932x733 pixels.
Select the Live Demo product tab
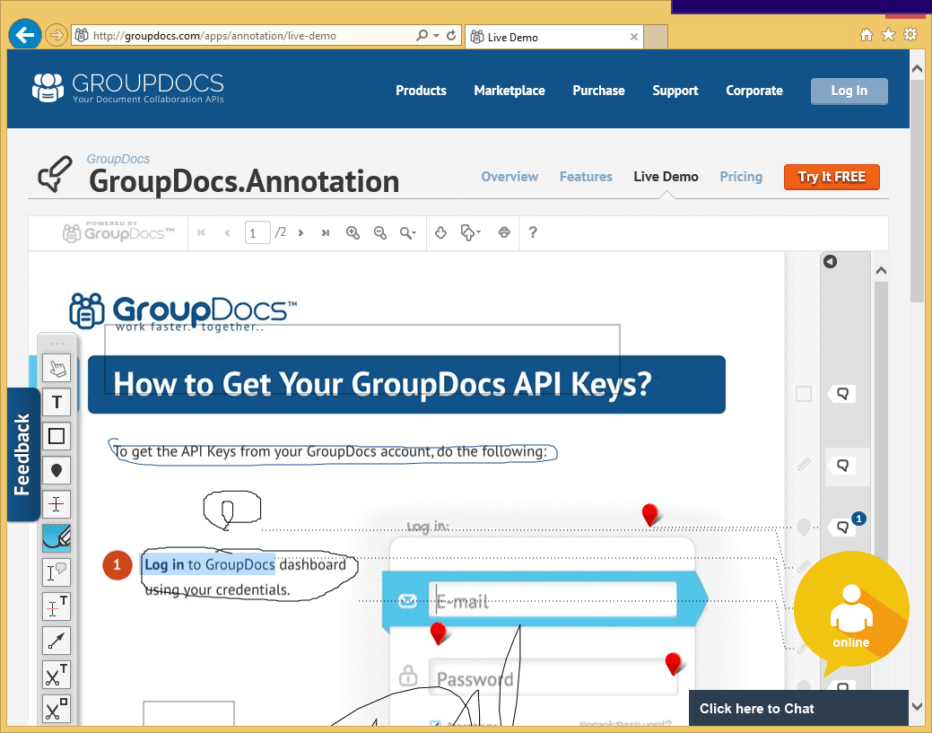666,177
